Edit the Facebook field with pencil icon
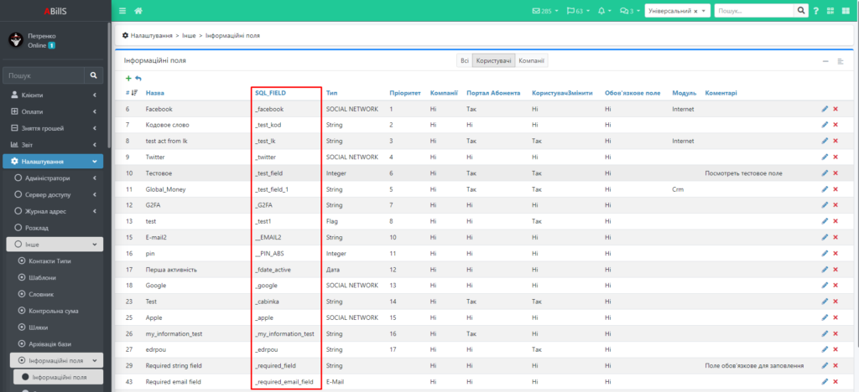Image resolution: width=859 pixels, height=392 pixels. [x=825, y=109]
